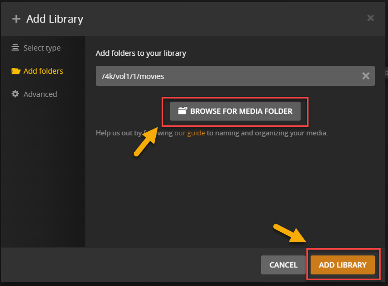Viewport: 388px width, 286px height.
Task: Click the "Add folders to your library" heading
Action: [141, 53]
